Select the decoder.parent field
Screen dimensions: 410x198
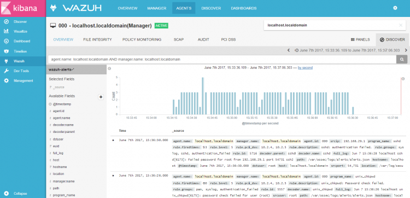pos(63,132)
